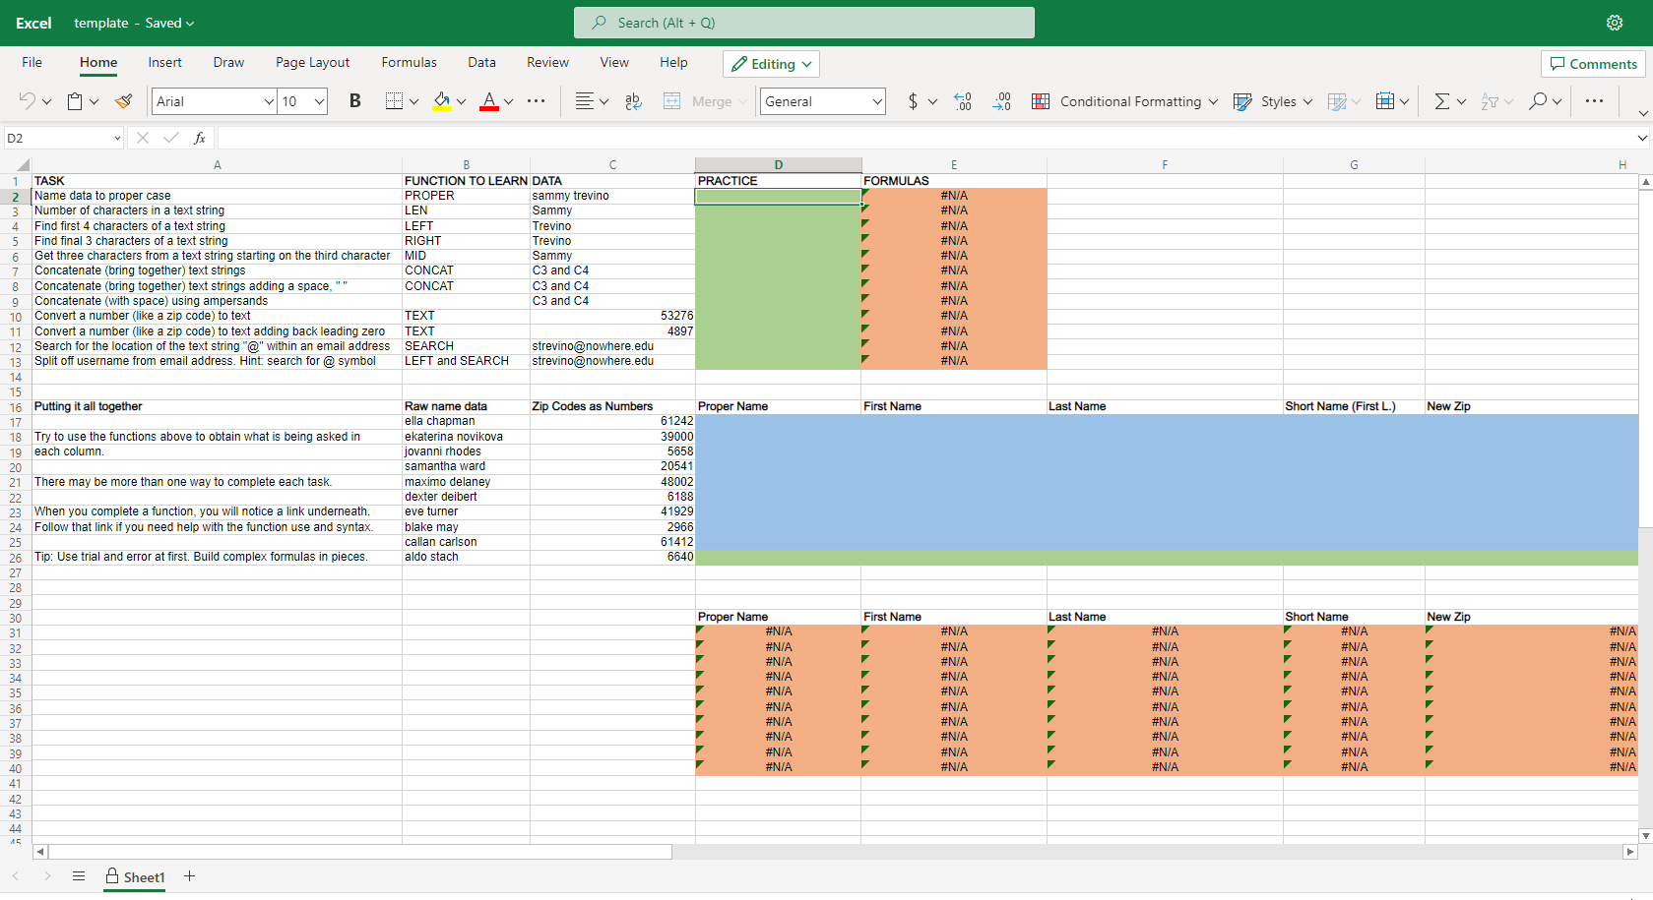
Task: Click the Excel app name
Action: tap(33, 23)
